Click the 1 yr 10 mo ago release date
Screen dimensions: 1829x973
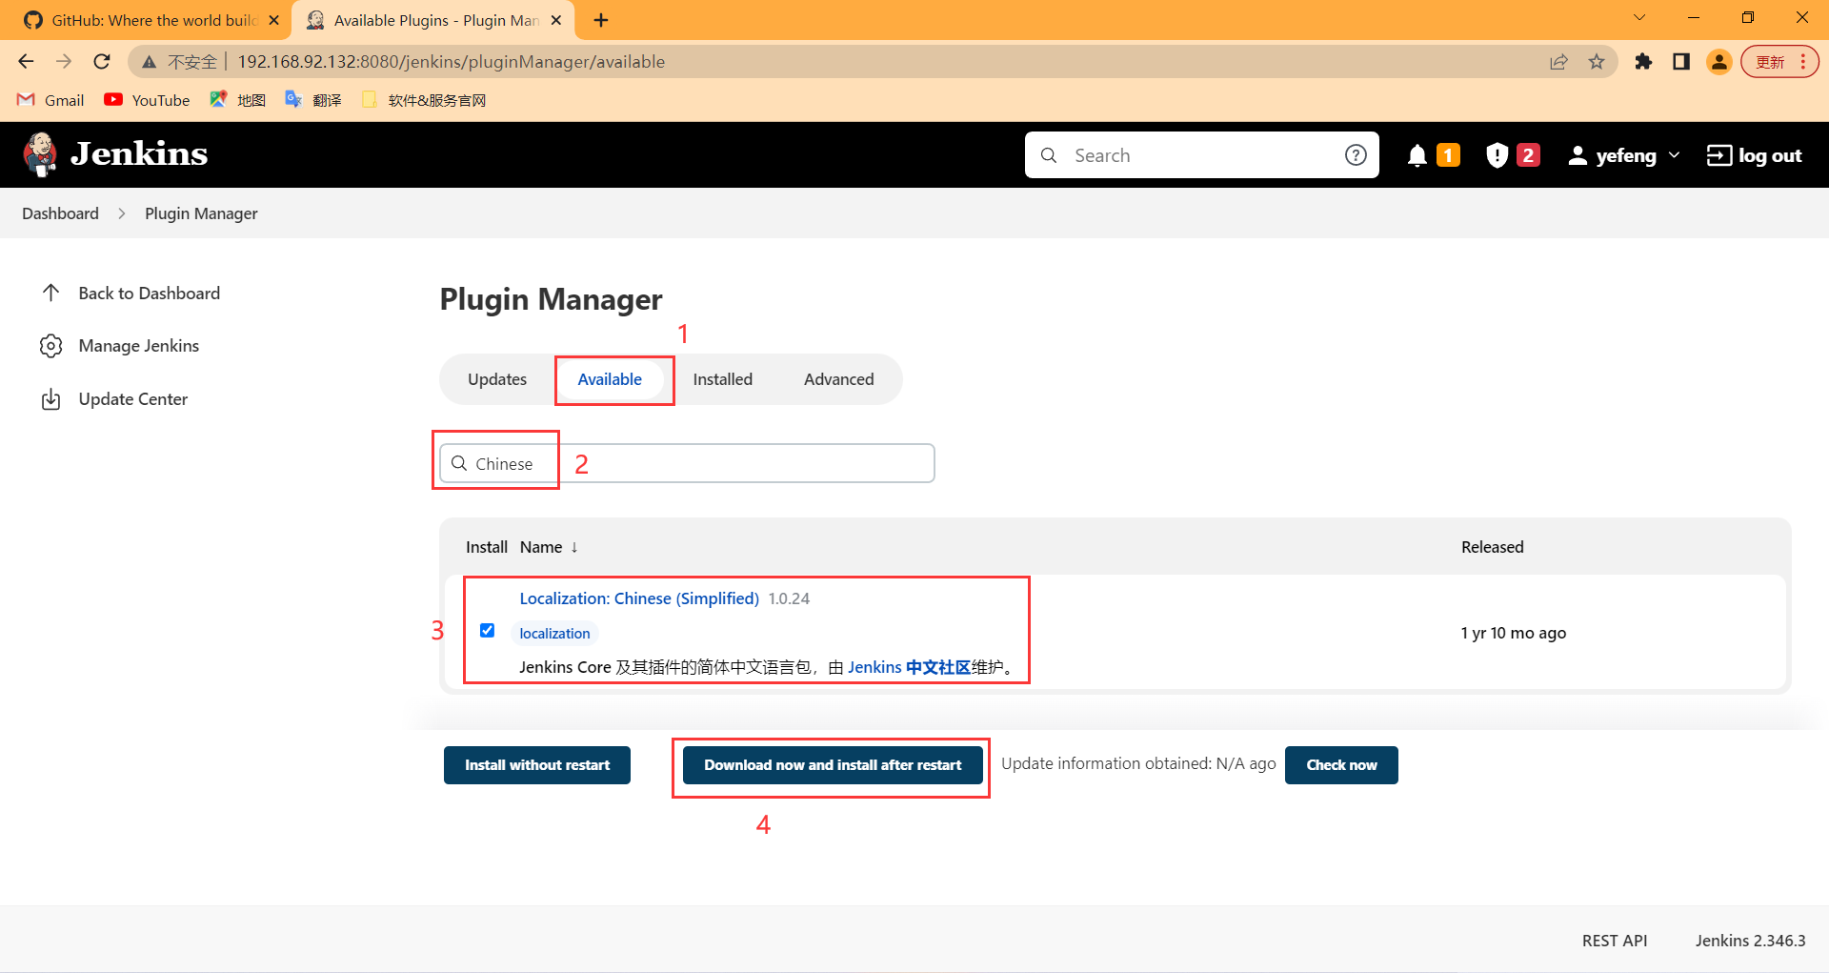1513,633
